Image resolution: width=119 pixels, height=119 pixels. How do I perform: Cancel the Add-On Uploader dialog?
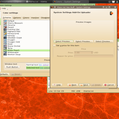pos(109,85)
